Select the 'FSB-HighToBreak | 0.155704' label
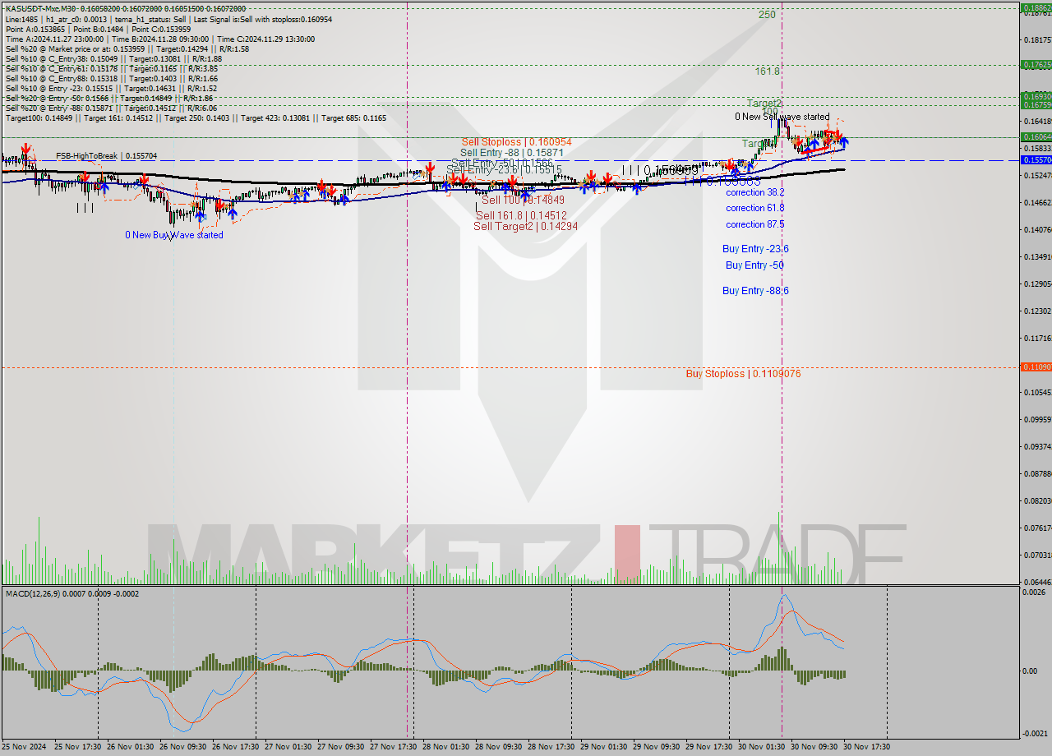 coord(106,155)
